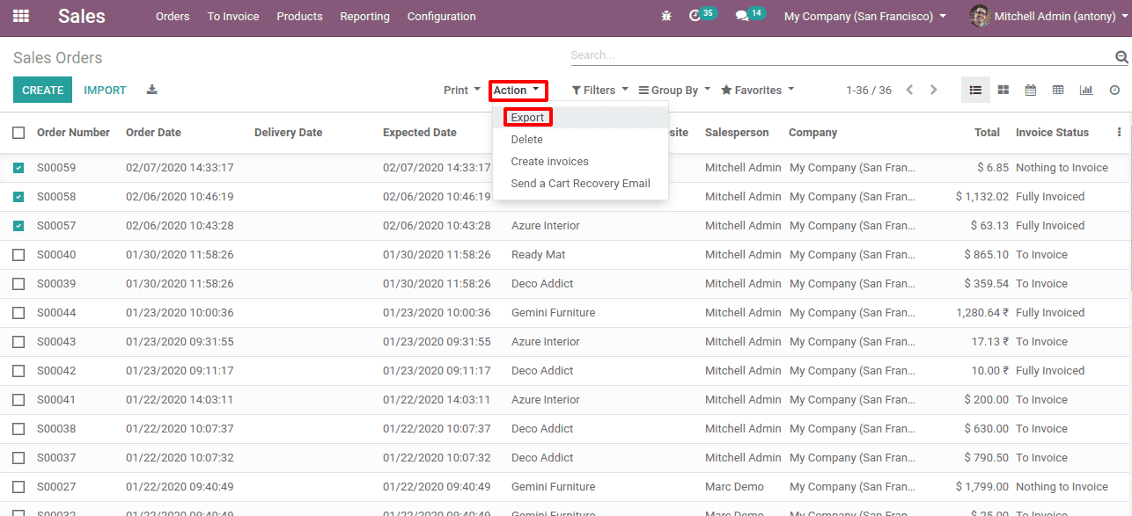Click the Sales app title
The width and height of the screenshot is (1132, 516).
tap(82, 16)
